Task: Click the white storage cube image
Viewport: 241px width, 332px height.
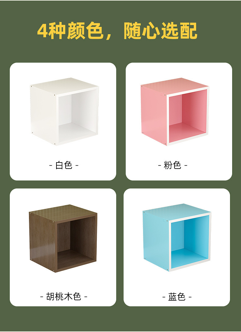Action: 64,111
